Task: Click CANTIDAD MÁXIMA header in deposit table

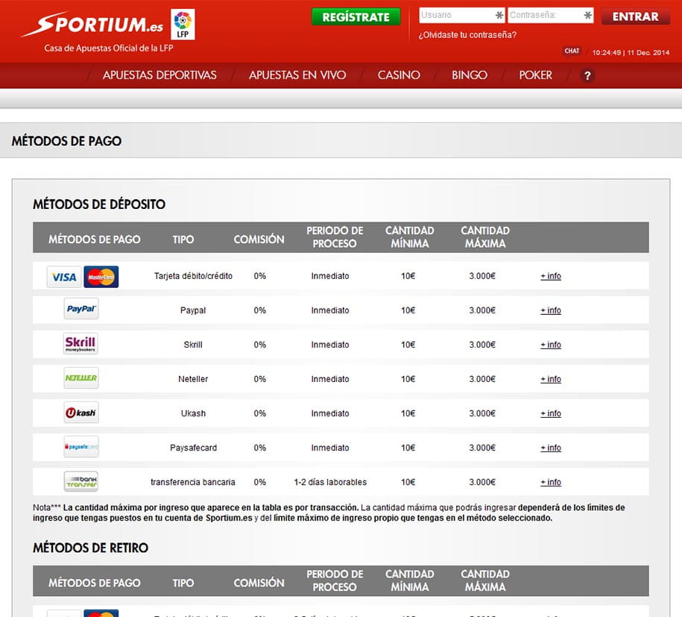Action: tap(485, 237)
